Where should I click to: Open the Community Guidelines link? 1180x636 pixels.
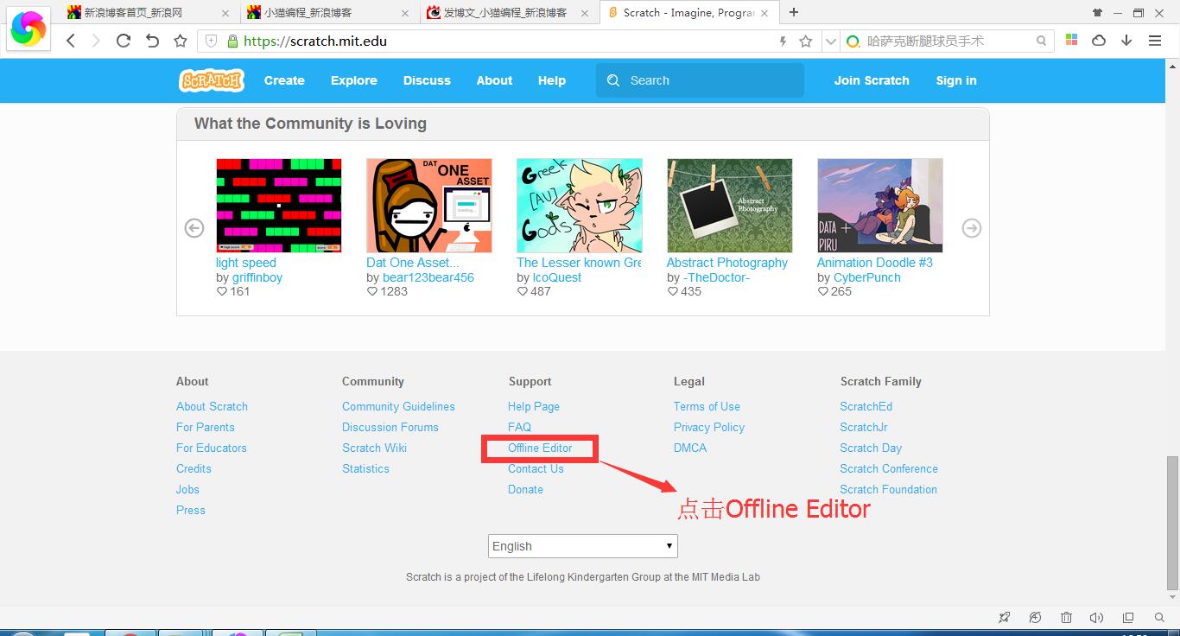(398, 406)
